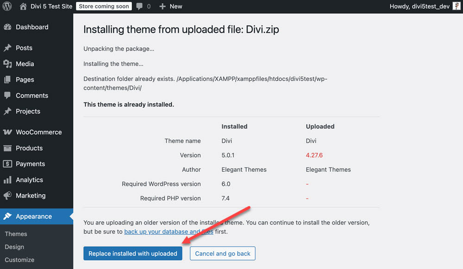Click the plus icon next to New
Image resolution: width=463 pixels, height=269 pixels.
click(x=163, y=6)
